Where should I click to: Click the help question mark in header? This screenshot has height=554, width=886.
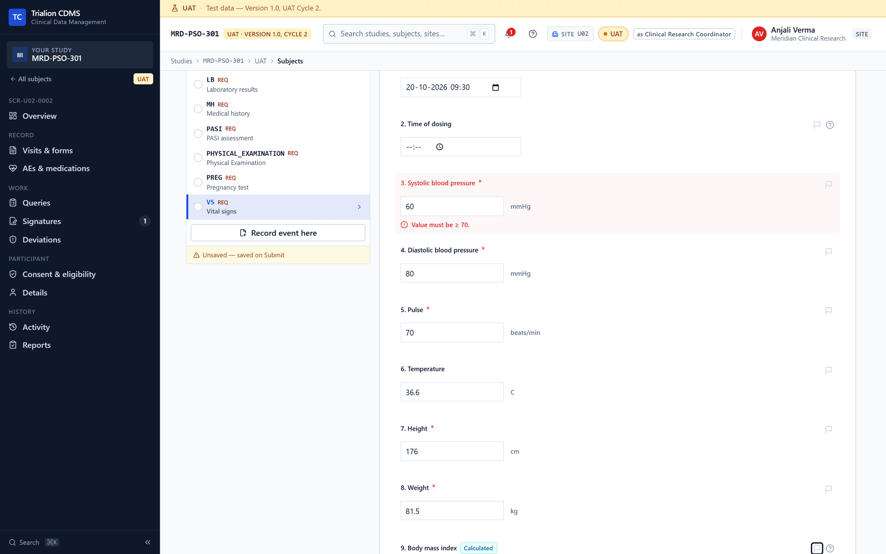533,34
